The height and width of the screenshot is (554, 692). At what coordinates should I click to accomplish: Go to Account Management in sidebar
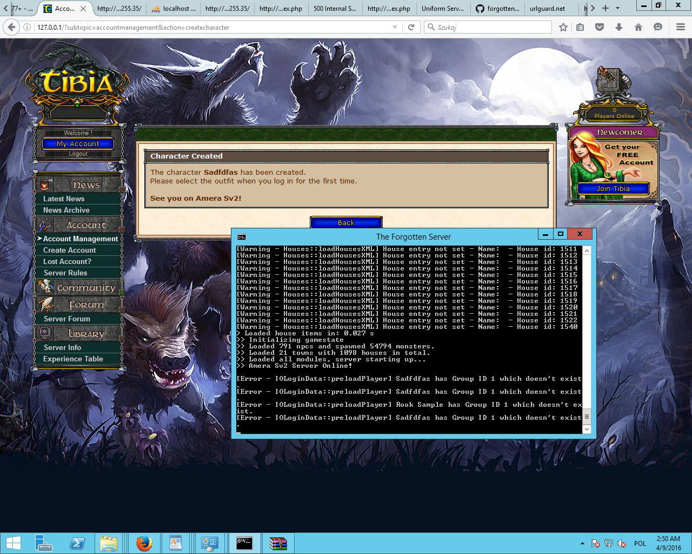80,239
